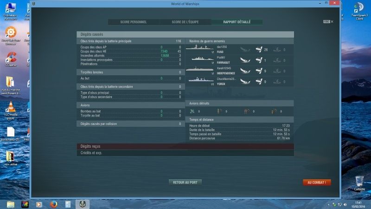This screenshot has height=209, width=371.
Task: Click torpedo hits icon on YORCK row
Action: pos(277,82)
